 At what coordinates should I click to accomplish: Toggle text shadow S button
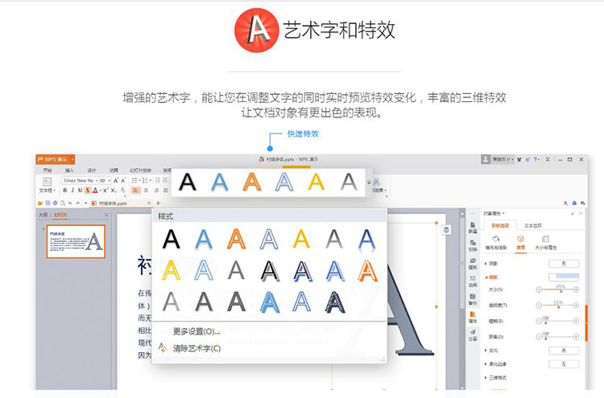[x=88, y=191]
